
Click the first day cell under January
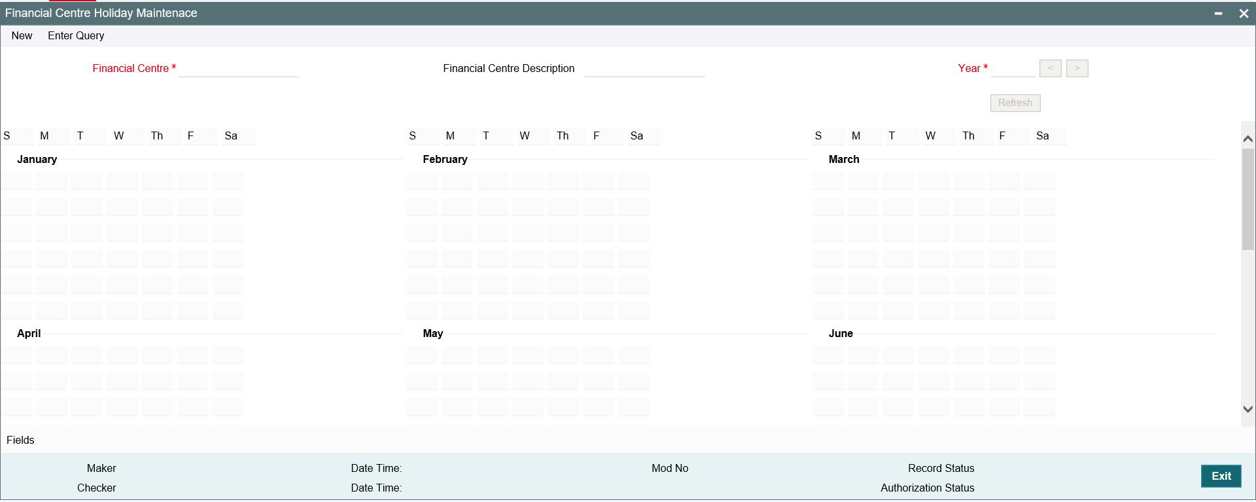[16, 181]
